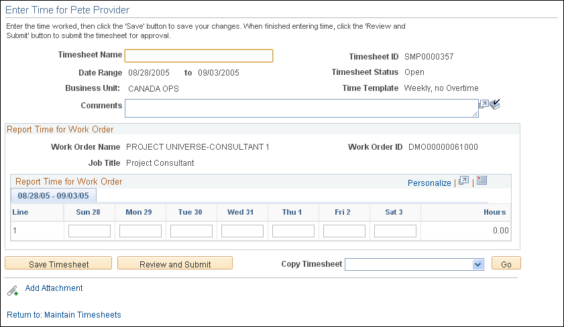Open the Copy Timesheet dropdown
The width and height of the screenshot is (564, 327).
point(477,265)
